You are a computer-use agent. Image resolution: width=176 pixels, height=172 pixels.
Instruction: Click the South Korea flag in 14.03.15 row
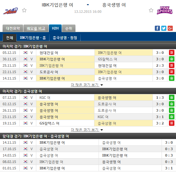point(25,155)
